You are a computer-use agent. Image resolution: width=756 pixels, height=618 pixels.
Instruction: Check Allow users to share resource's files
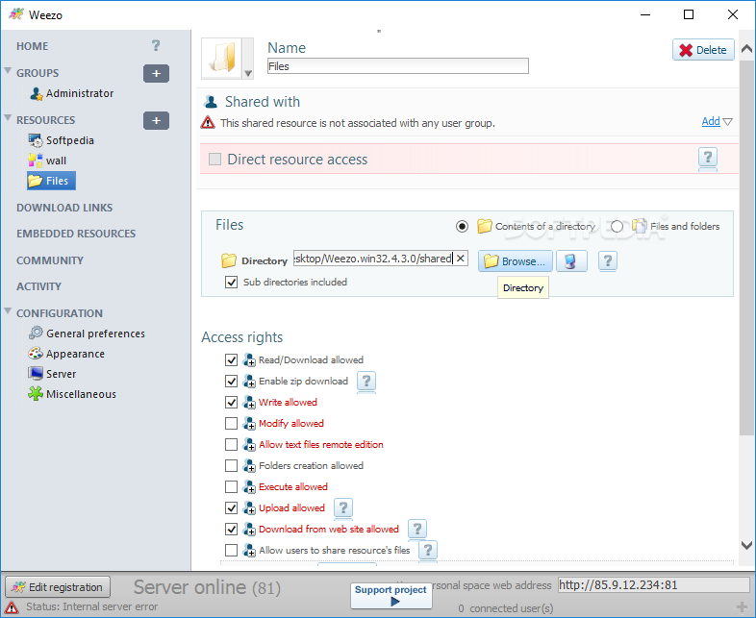pyautogui.click(x=232, y=550)
